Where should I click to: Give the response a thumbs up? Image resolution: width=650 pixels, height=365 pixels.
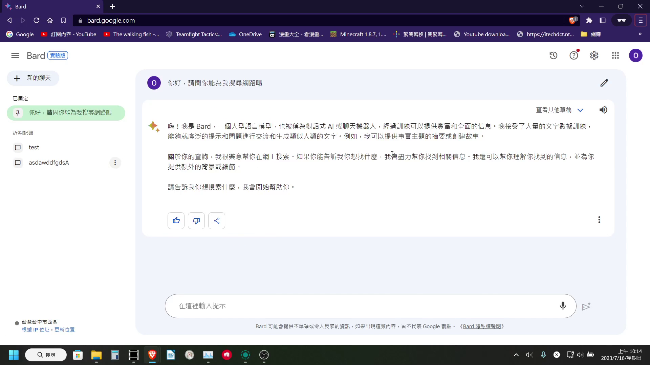176,221
